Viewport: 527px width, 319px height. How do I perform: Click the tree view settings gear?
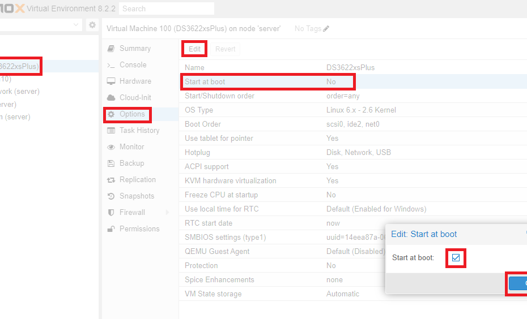(92, 25)
